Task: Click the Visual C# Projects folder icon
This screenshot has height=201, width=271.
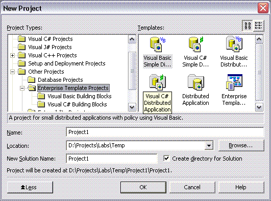Action: tap(22, 39)
